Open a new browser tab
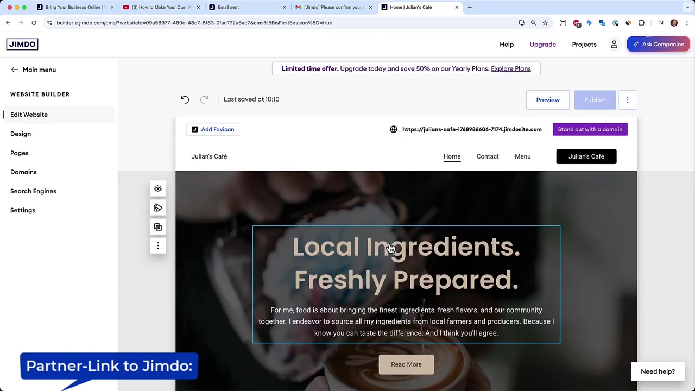Screen dimensions: 695x391 coord(470,7)
